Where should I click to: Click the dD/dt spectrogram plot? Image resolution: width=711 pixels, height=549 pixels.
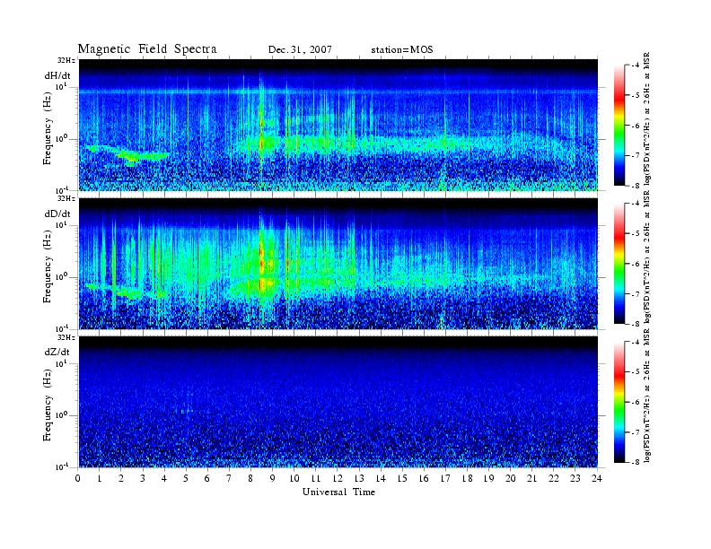(x=338, y=263)
